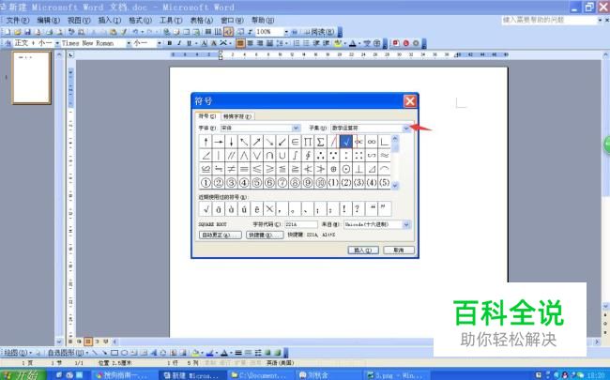Open the 表格 (Table) menu

(201, 21)
